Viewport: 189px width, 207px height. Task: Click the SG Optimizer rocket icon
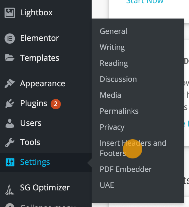(10, 189)
